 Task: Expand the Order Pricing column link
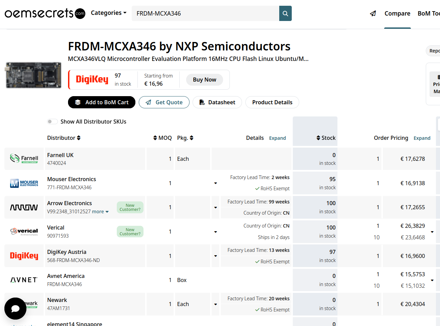(422, 138)
